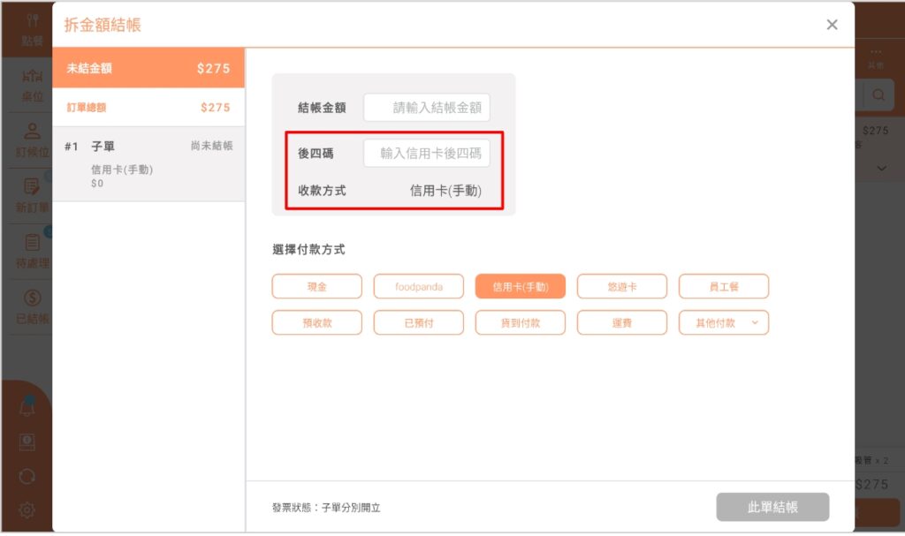The height and width of the screenshot is (536, 905).
Task: Click the settings gear icon
Action: coord(28,510)
